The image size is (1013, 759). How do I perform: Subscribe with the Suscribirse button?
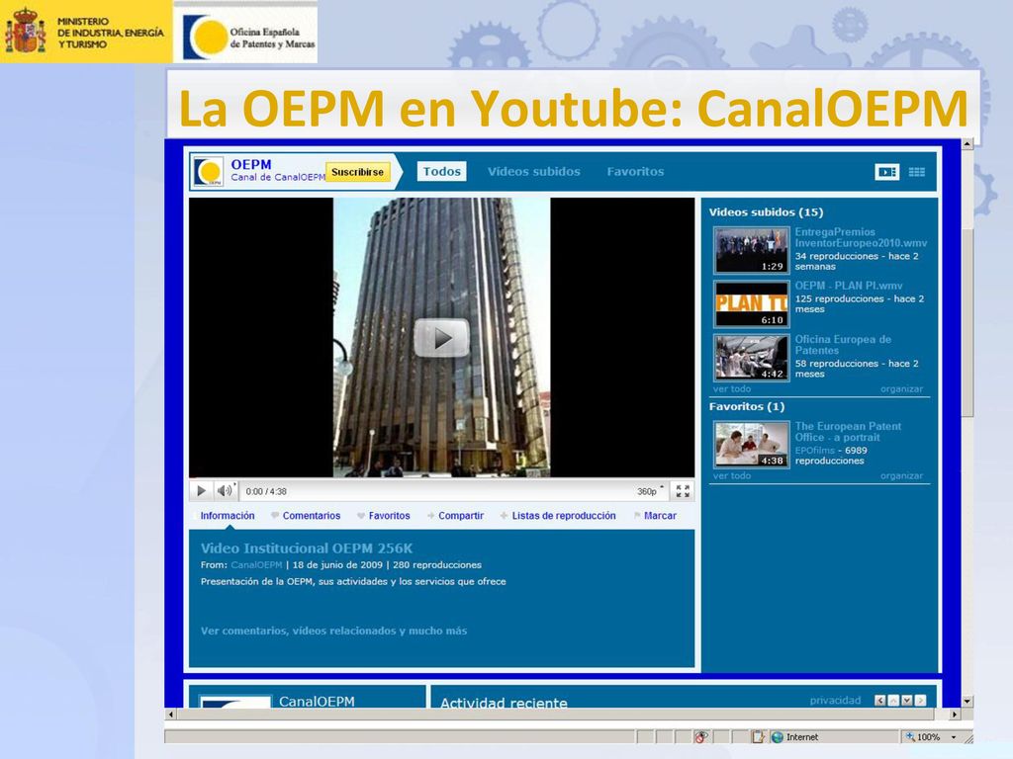[x=357, y=172]
